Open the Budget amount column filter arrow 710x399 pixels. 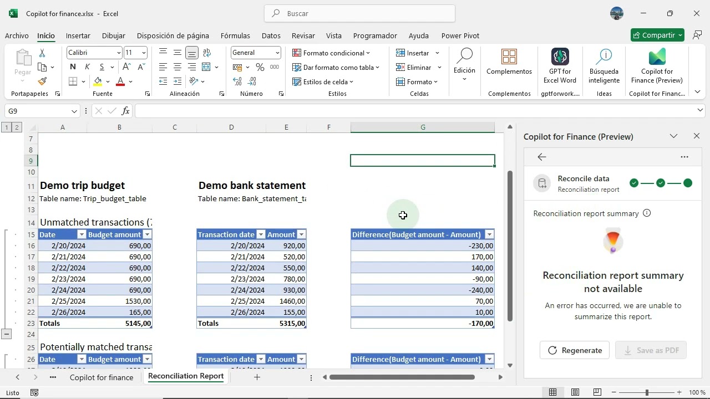click(x=146, y=234)
